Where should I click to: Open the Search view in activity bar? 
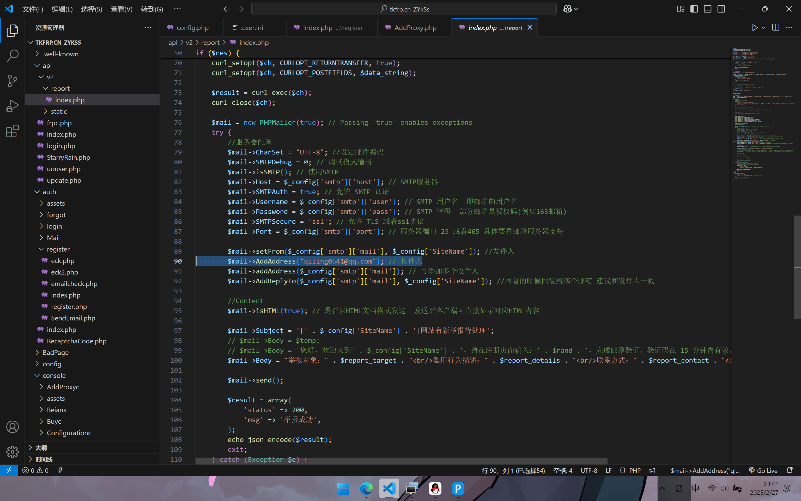tap(12, 56)
